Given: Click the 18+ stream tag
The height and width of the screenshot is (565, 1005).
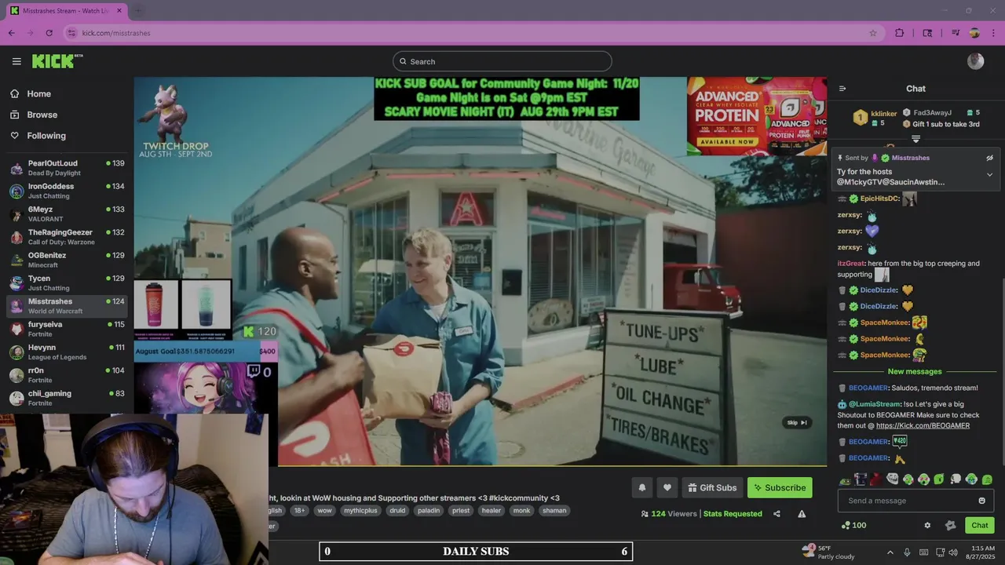Looking at the screenshot, I should (x=299, y=510).
